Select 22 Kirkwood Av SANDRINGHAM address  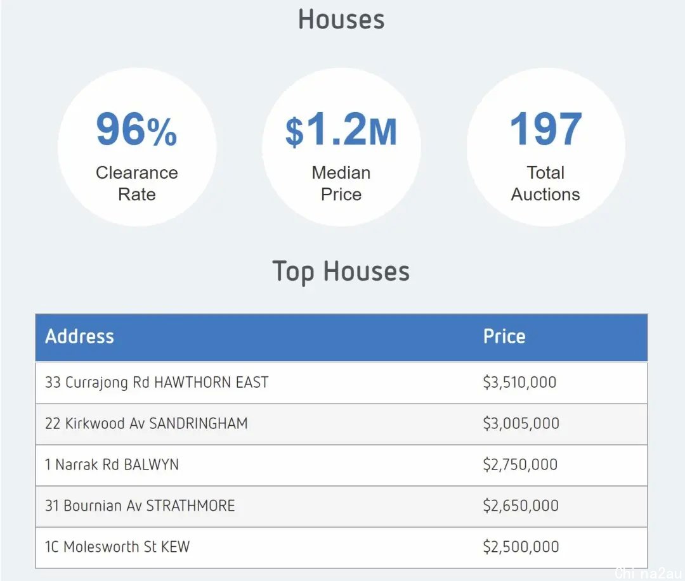pos(147,423)
